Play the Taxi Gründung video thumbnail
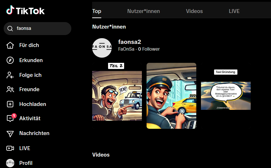Viewport: 271px width, 168px height. point(226,96)
